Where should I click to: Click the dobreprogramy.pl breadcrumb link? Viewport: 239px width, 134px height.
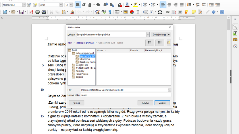point(85,43)
